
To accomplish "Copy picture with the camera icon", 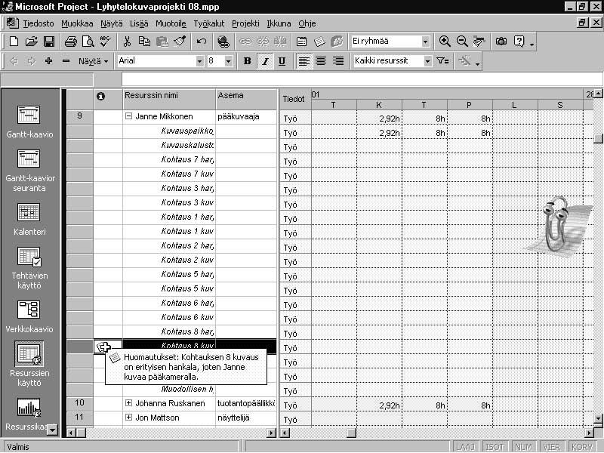I will point(501,42).
